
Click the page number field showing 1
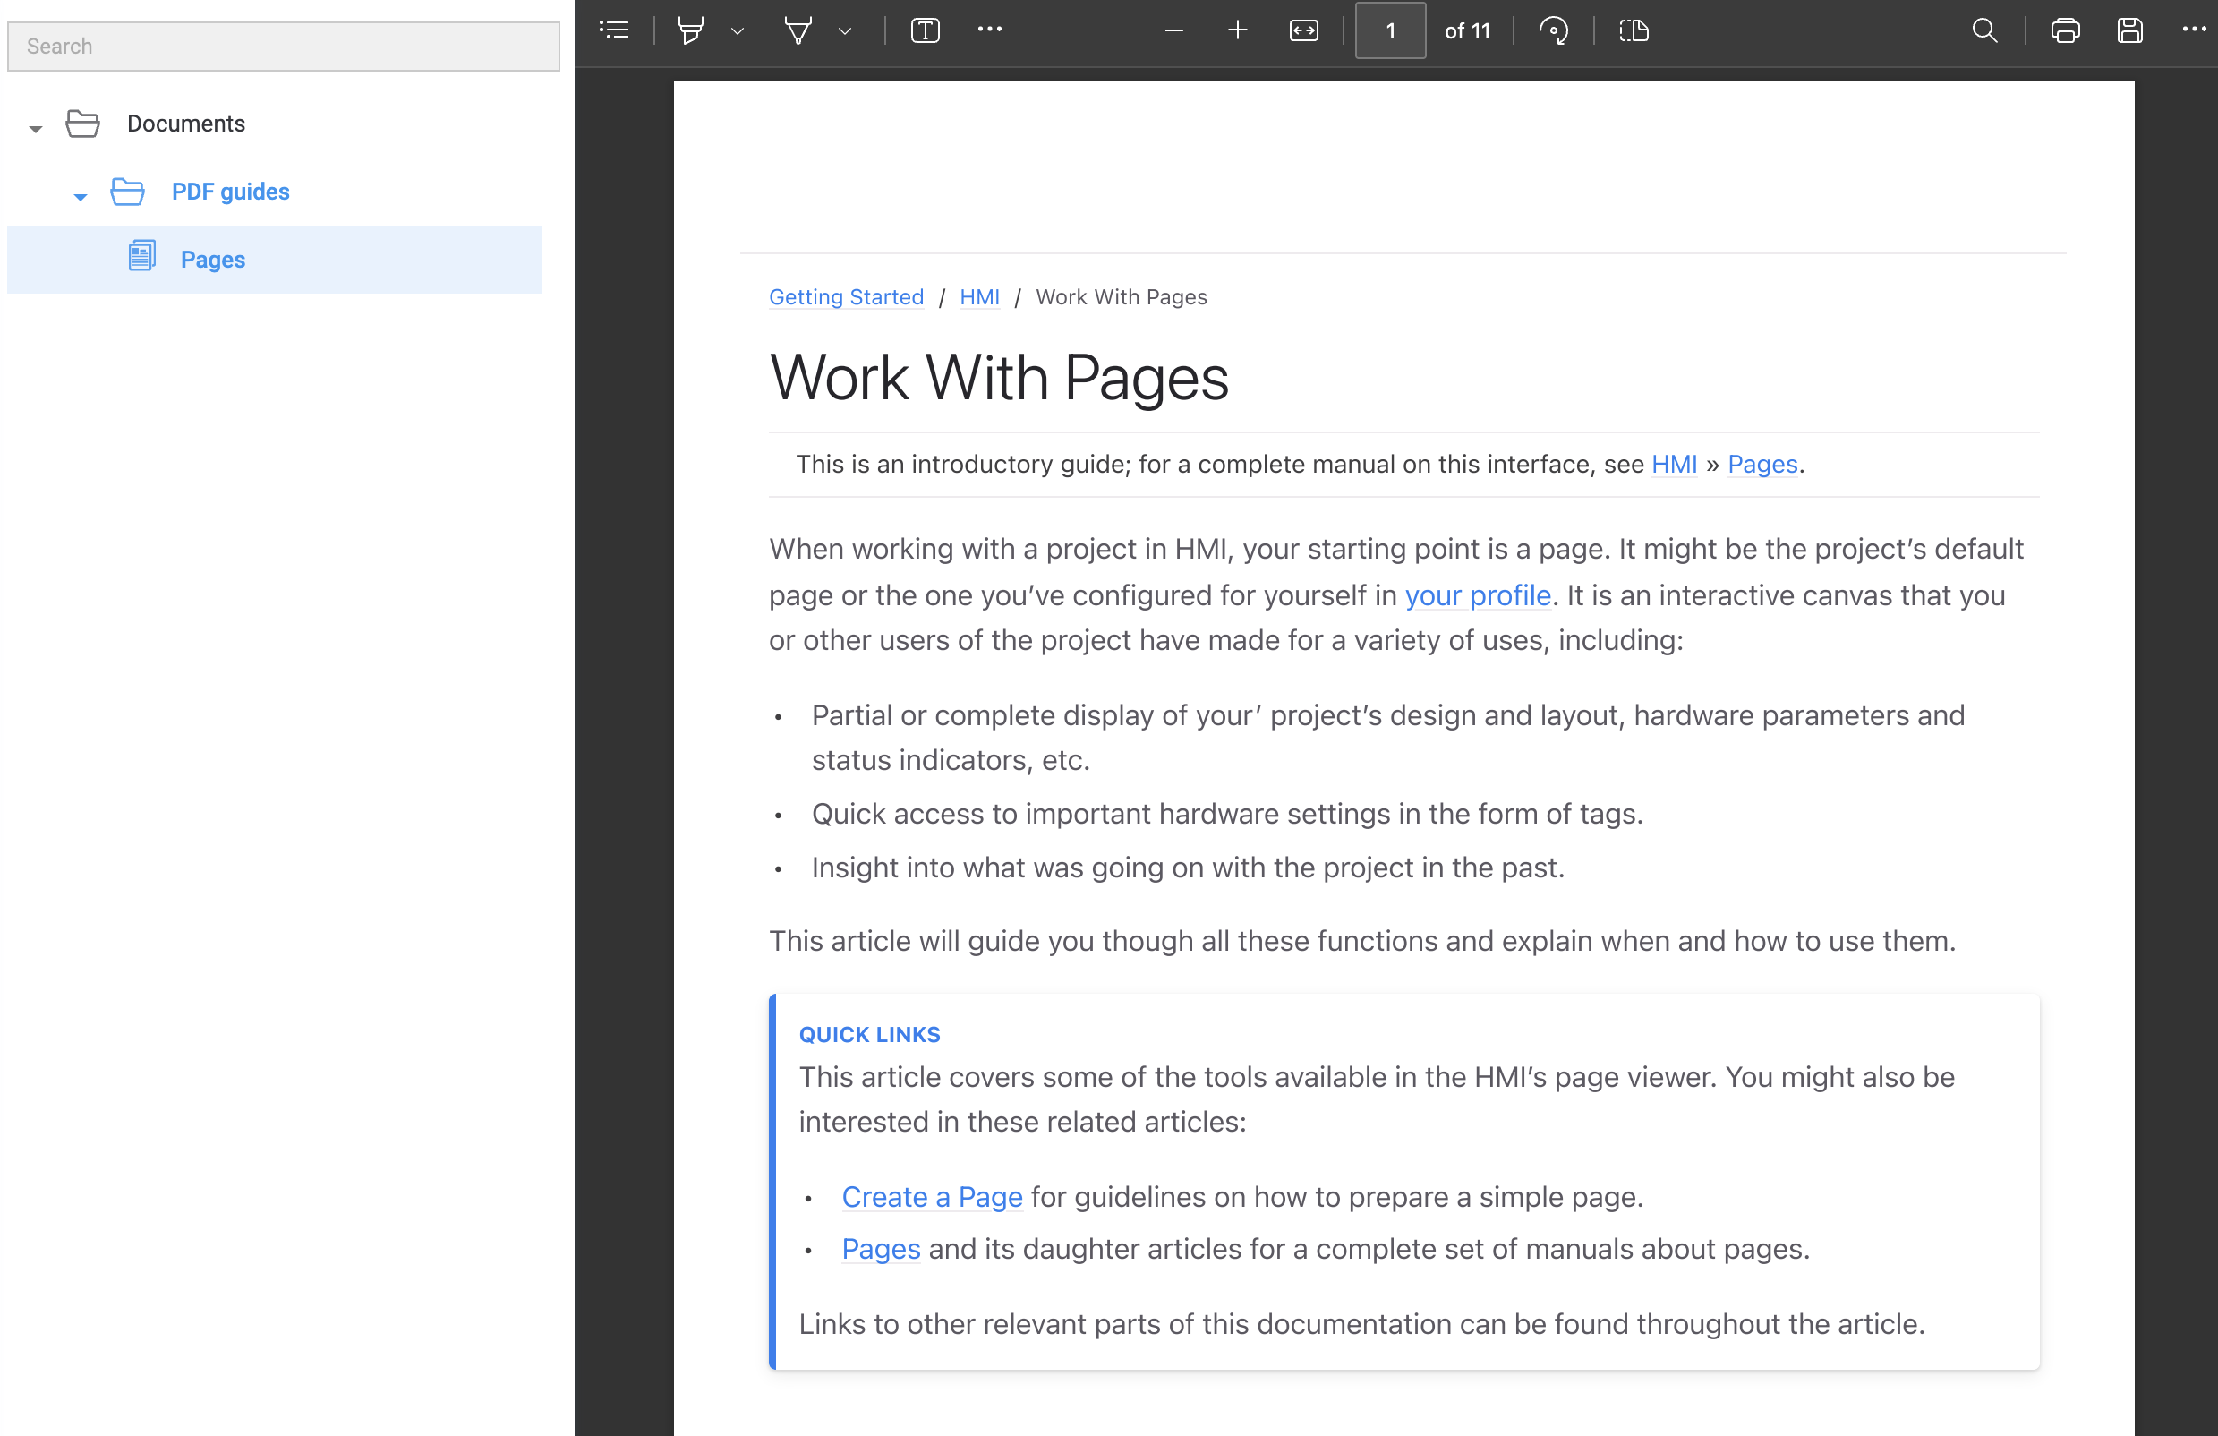(x=1389, y=30)
